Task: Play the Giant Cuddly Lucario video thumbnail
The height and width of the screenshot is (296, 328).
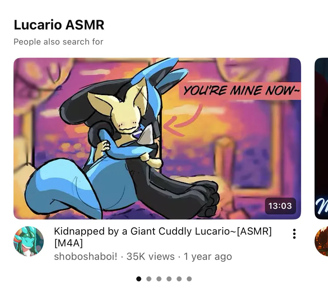Action: (157, 139)
